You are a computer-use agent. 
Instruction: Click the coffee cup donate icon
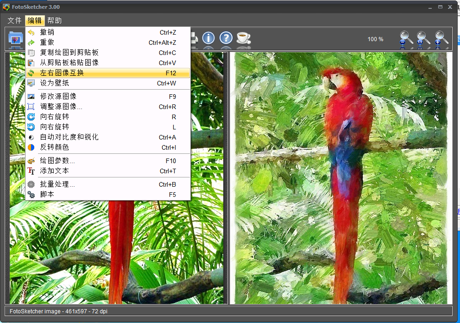pos(243,38)
